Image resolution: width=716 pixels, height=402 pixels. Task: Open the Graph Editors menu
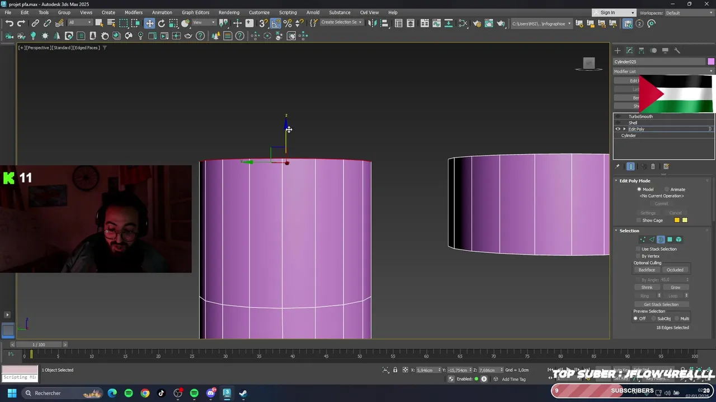[195, 12]
